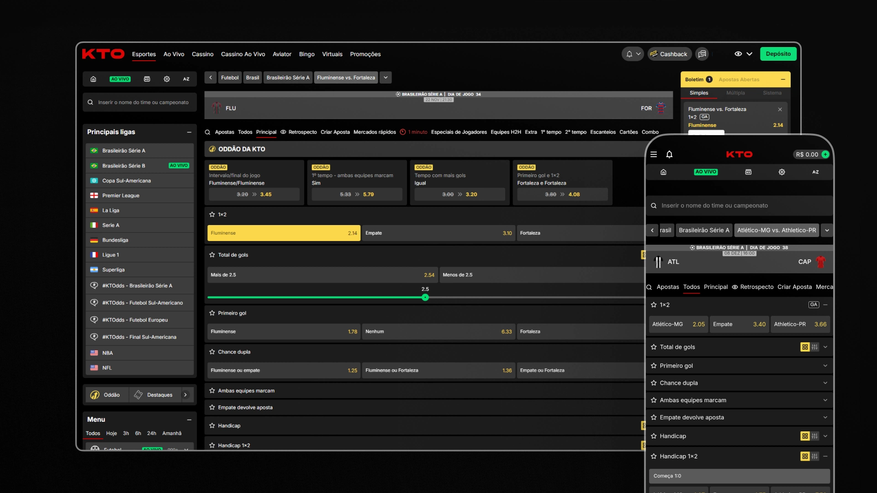Viewport: 877px width, 493px height.
Task: Click the desktop market search magnifier icon
Action: [x=207, y=132]
